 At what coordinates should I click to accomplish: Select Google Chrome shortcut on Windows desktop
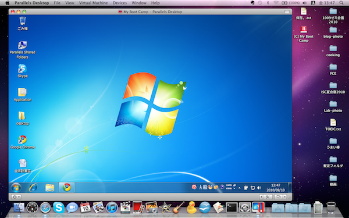[x=23, y=142]
